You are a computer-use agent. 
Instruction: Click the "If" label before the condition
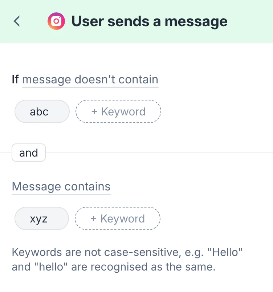pyautogui.click(x=15, y=79)
